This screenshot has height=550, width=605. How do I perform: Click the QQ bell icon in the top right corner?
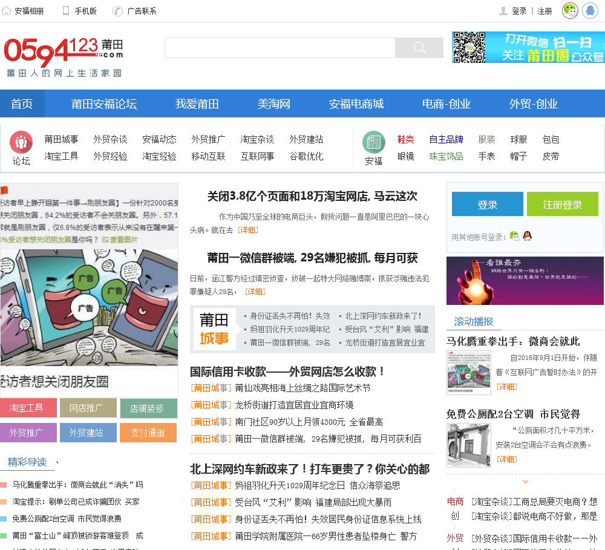click(589, 10)
